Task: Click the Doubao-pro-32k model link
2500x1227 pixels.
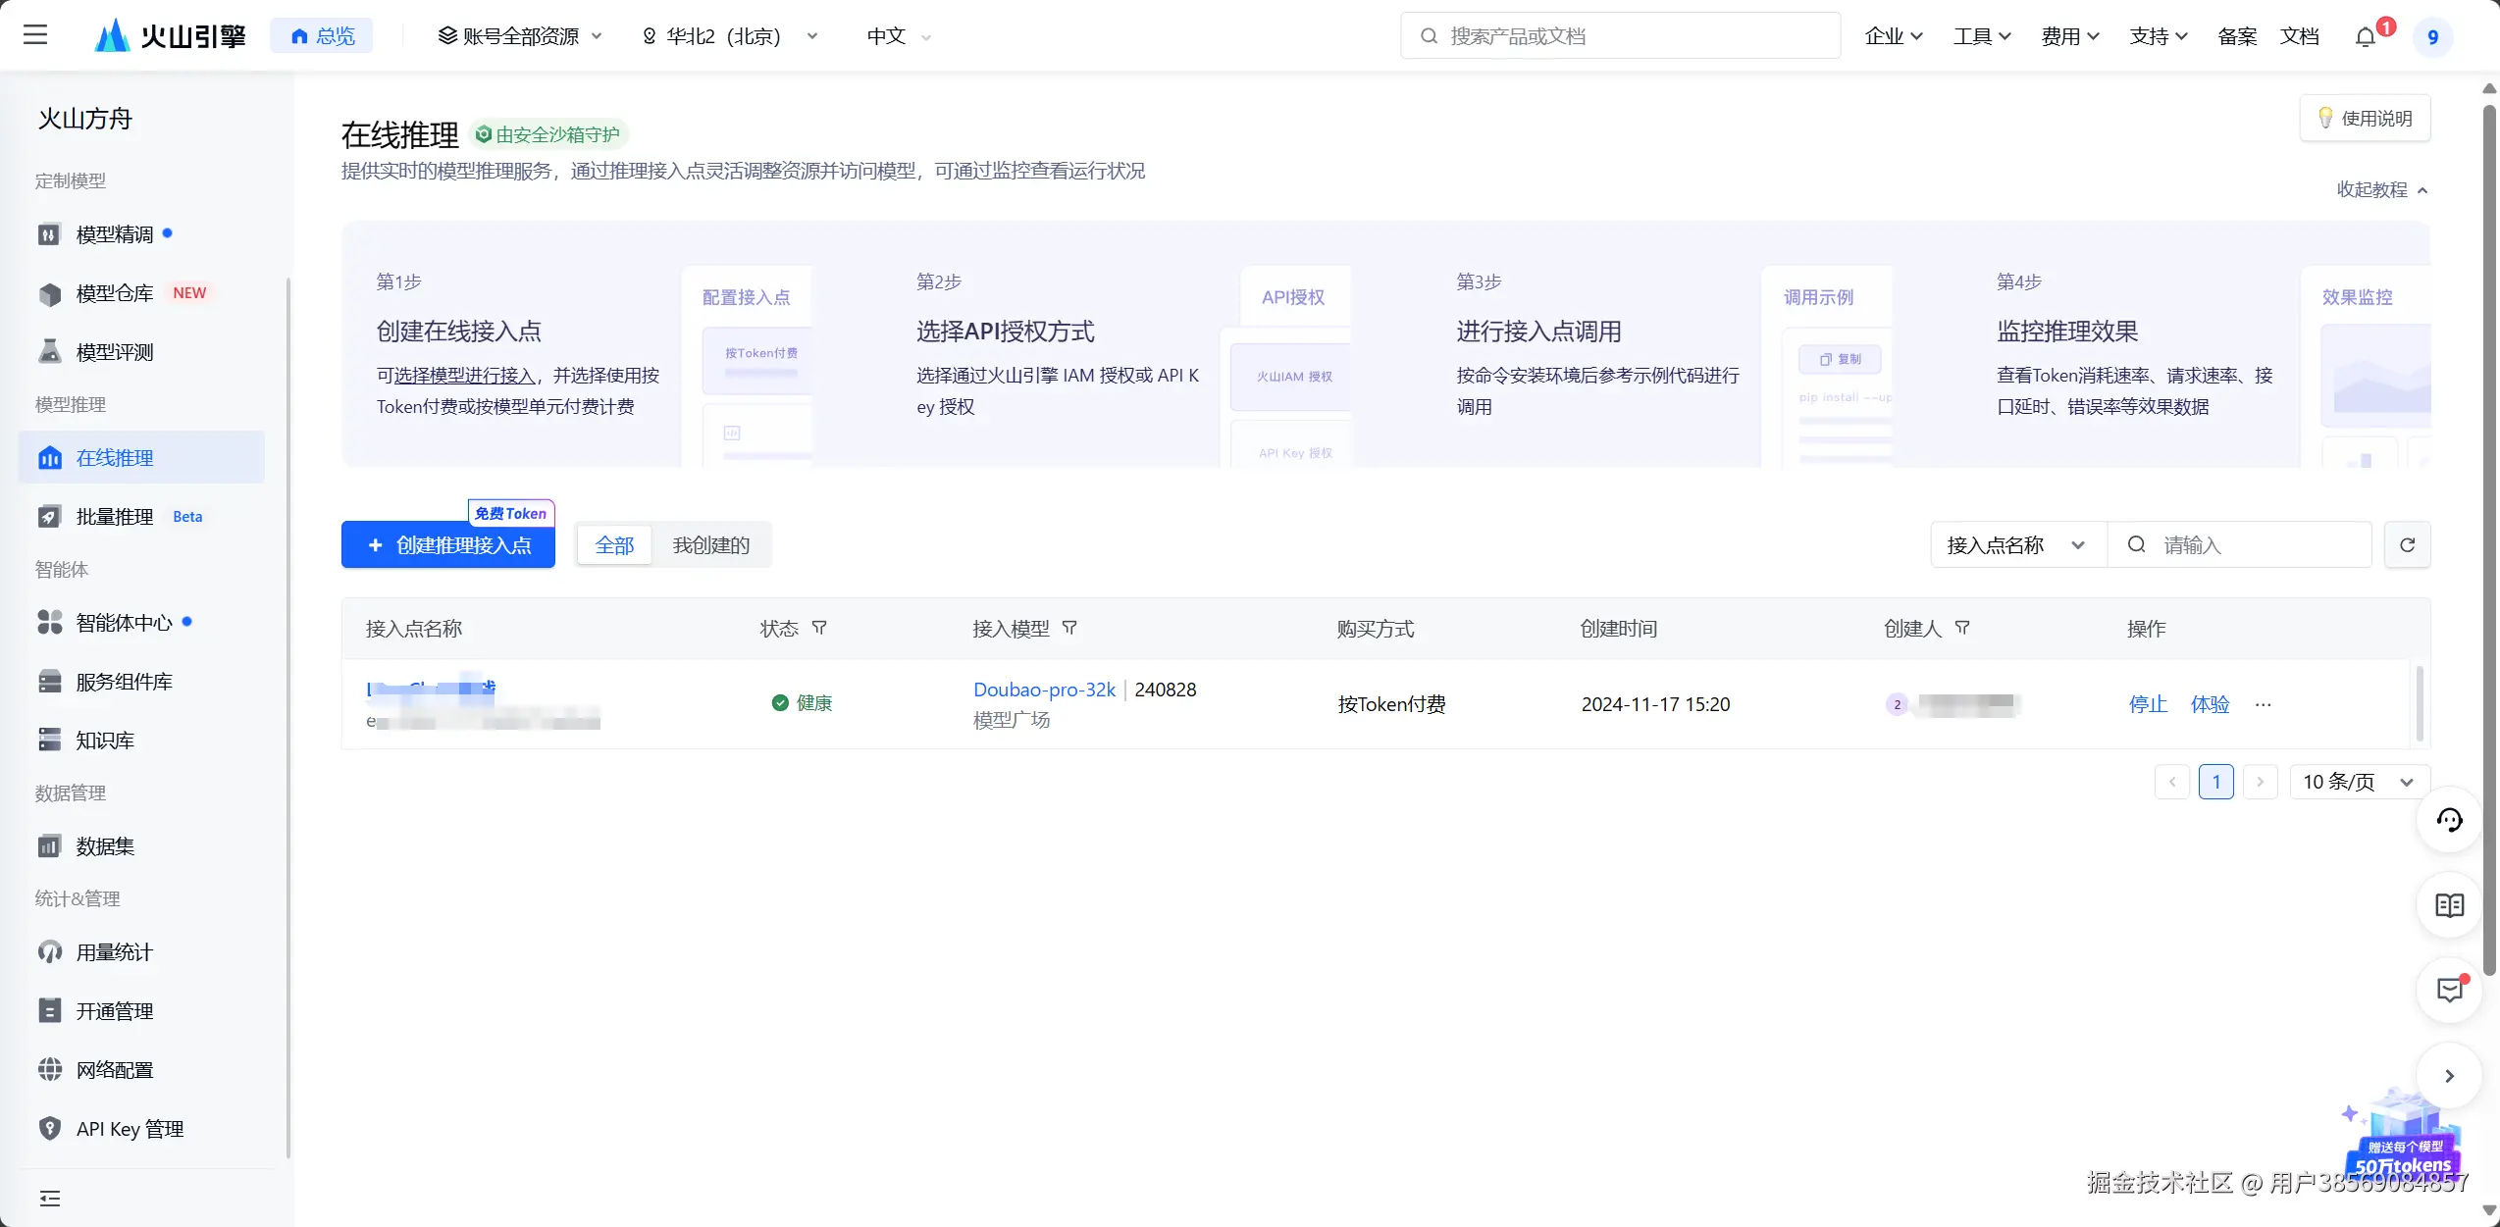Action: click(1044, 690)
